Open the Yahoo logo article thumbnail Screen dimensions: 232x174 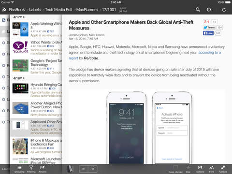coord(20,47)
